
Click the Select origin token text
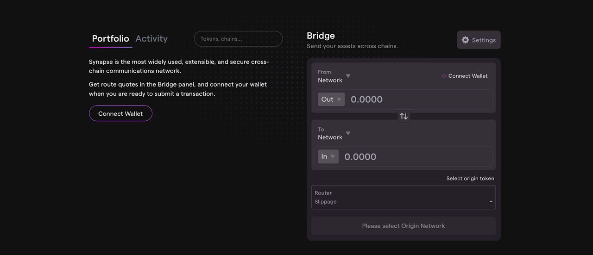tap(470, 179)
